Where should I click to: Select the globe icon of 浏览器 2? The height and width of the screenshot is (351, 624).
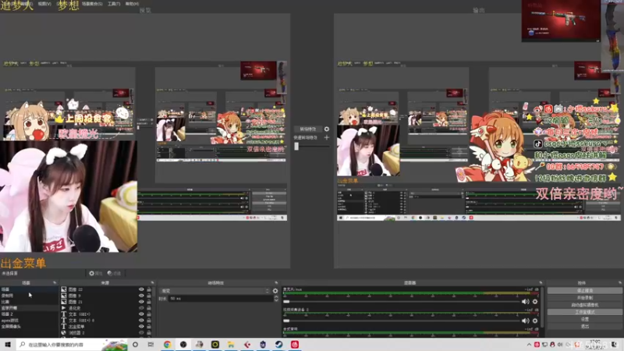(64, 332)
